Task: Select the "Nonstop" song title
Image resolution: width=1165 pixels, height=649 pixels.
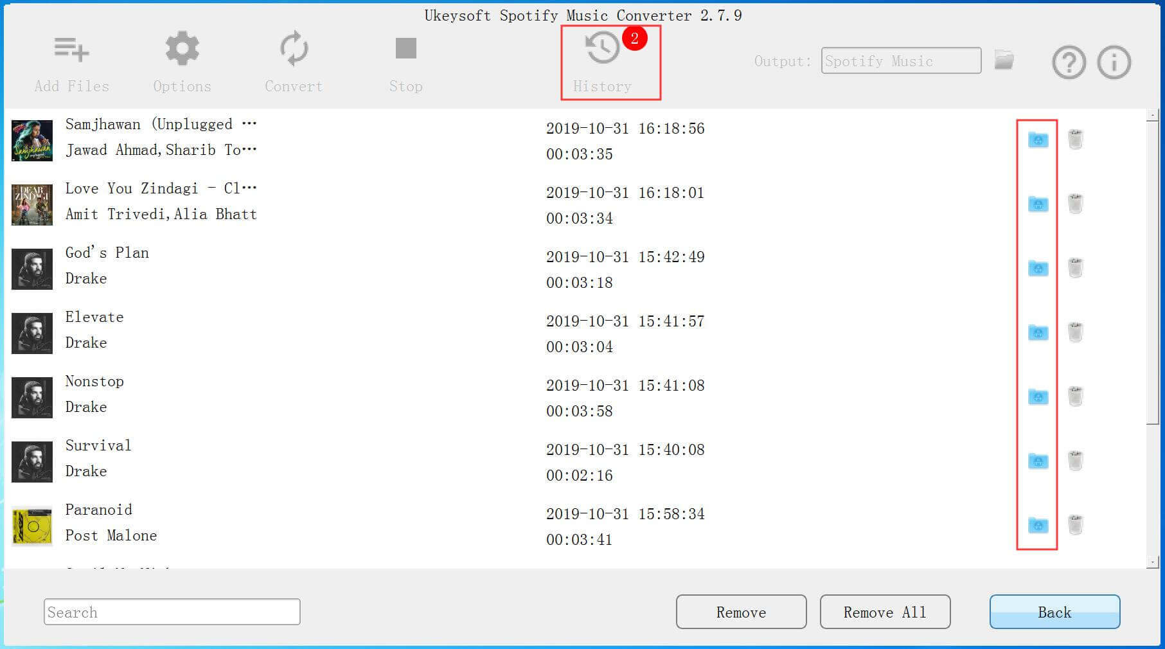Action: [94, 381]
